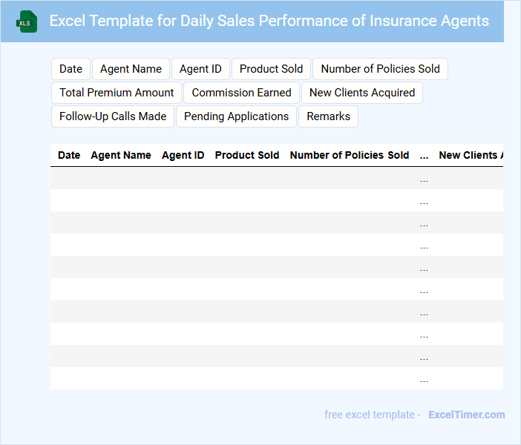Click the Agent Name column header
The image size is (521, 445).
[121, 155]
